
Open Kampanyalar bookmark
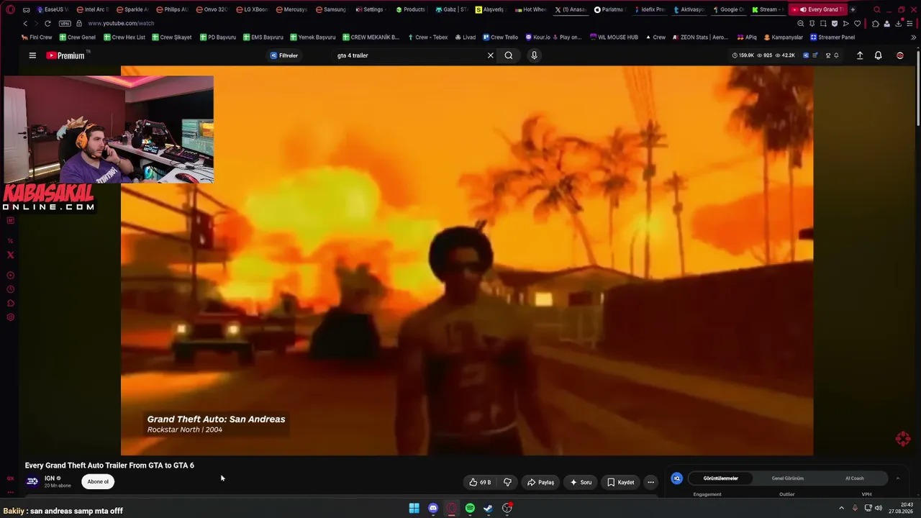(784, 37)
